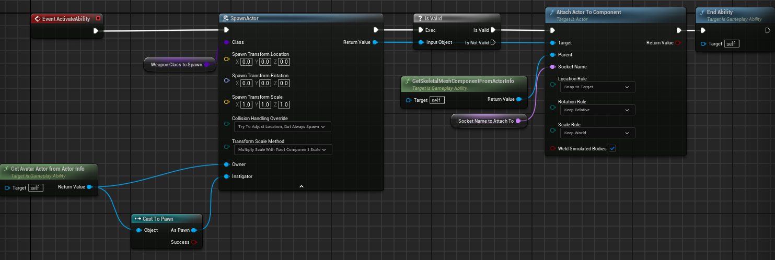Image resolution: width=775 pixels, height=260 pixels.
Task: Click the Is Not Valid execution pin
Action: click(x=493, y=42)
